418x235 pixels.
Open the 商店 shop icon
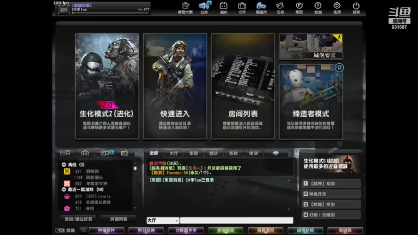224,8
